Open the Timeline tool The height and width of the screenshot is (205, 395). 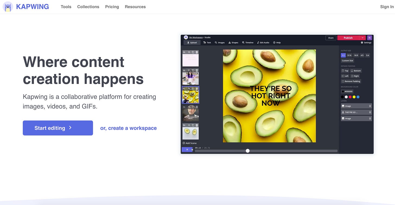248,43
